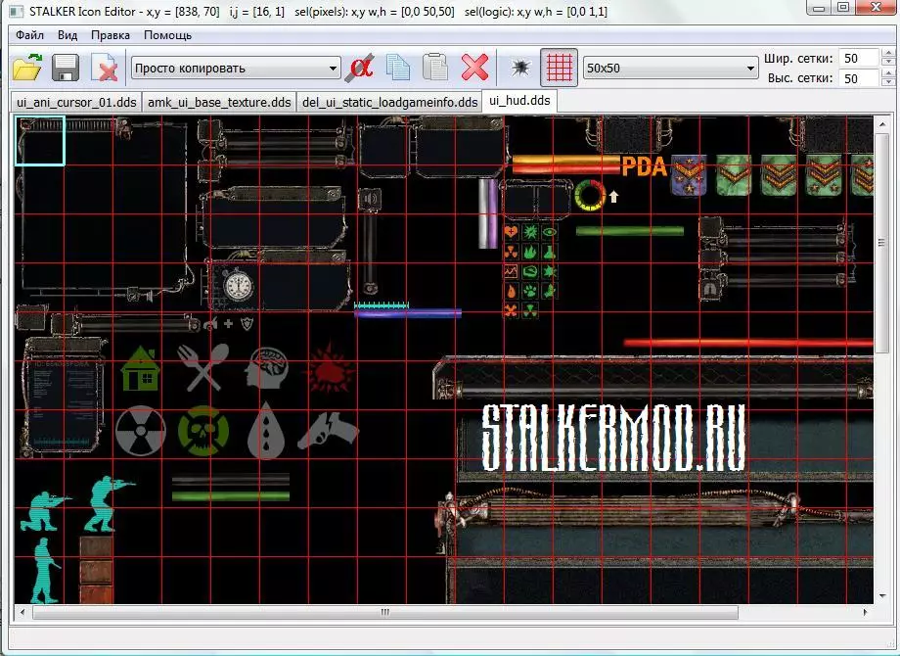Select the small orange chart graph icon

(x=511, y=270)
